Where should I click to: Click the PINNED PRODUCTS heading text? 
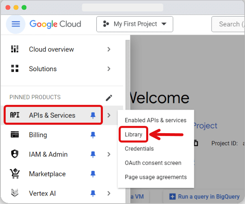click(x=35, y=97)
